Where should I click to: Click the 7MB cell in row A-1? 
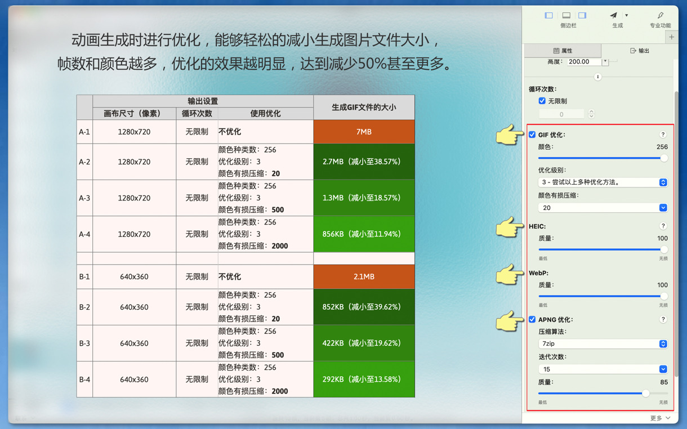(364, 132)
